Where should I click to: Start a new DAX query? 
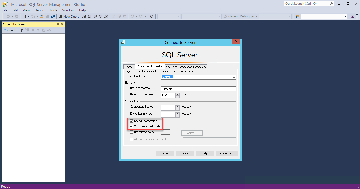[106, 16]
